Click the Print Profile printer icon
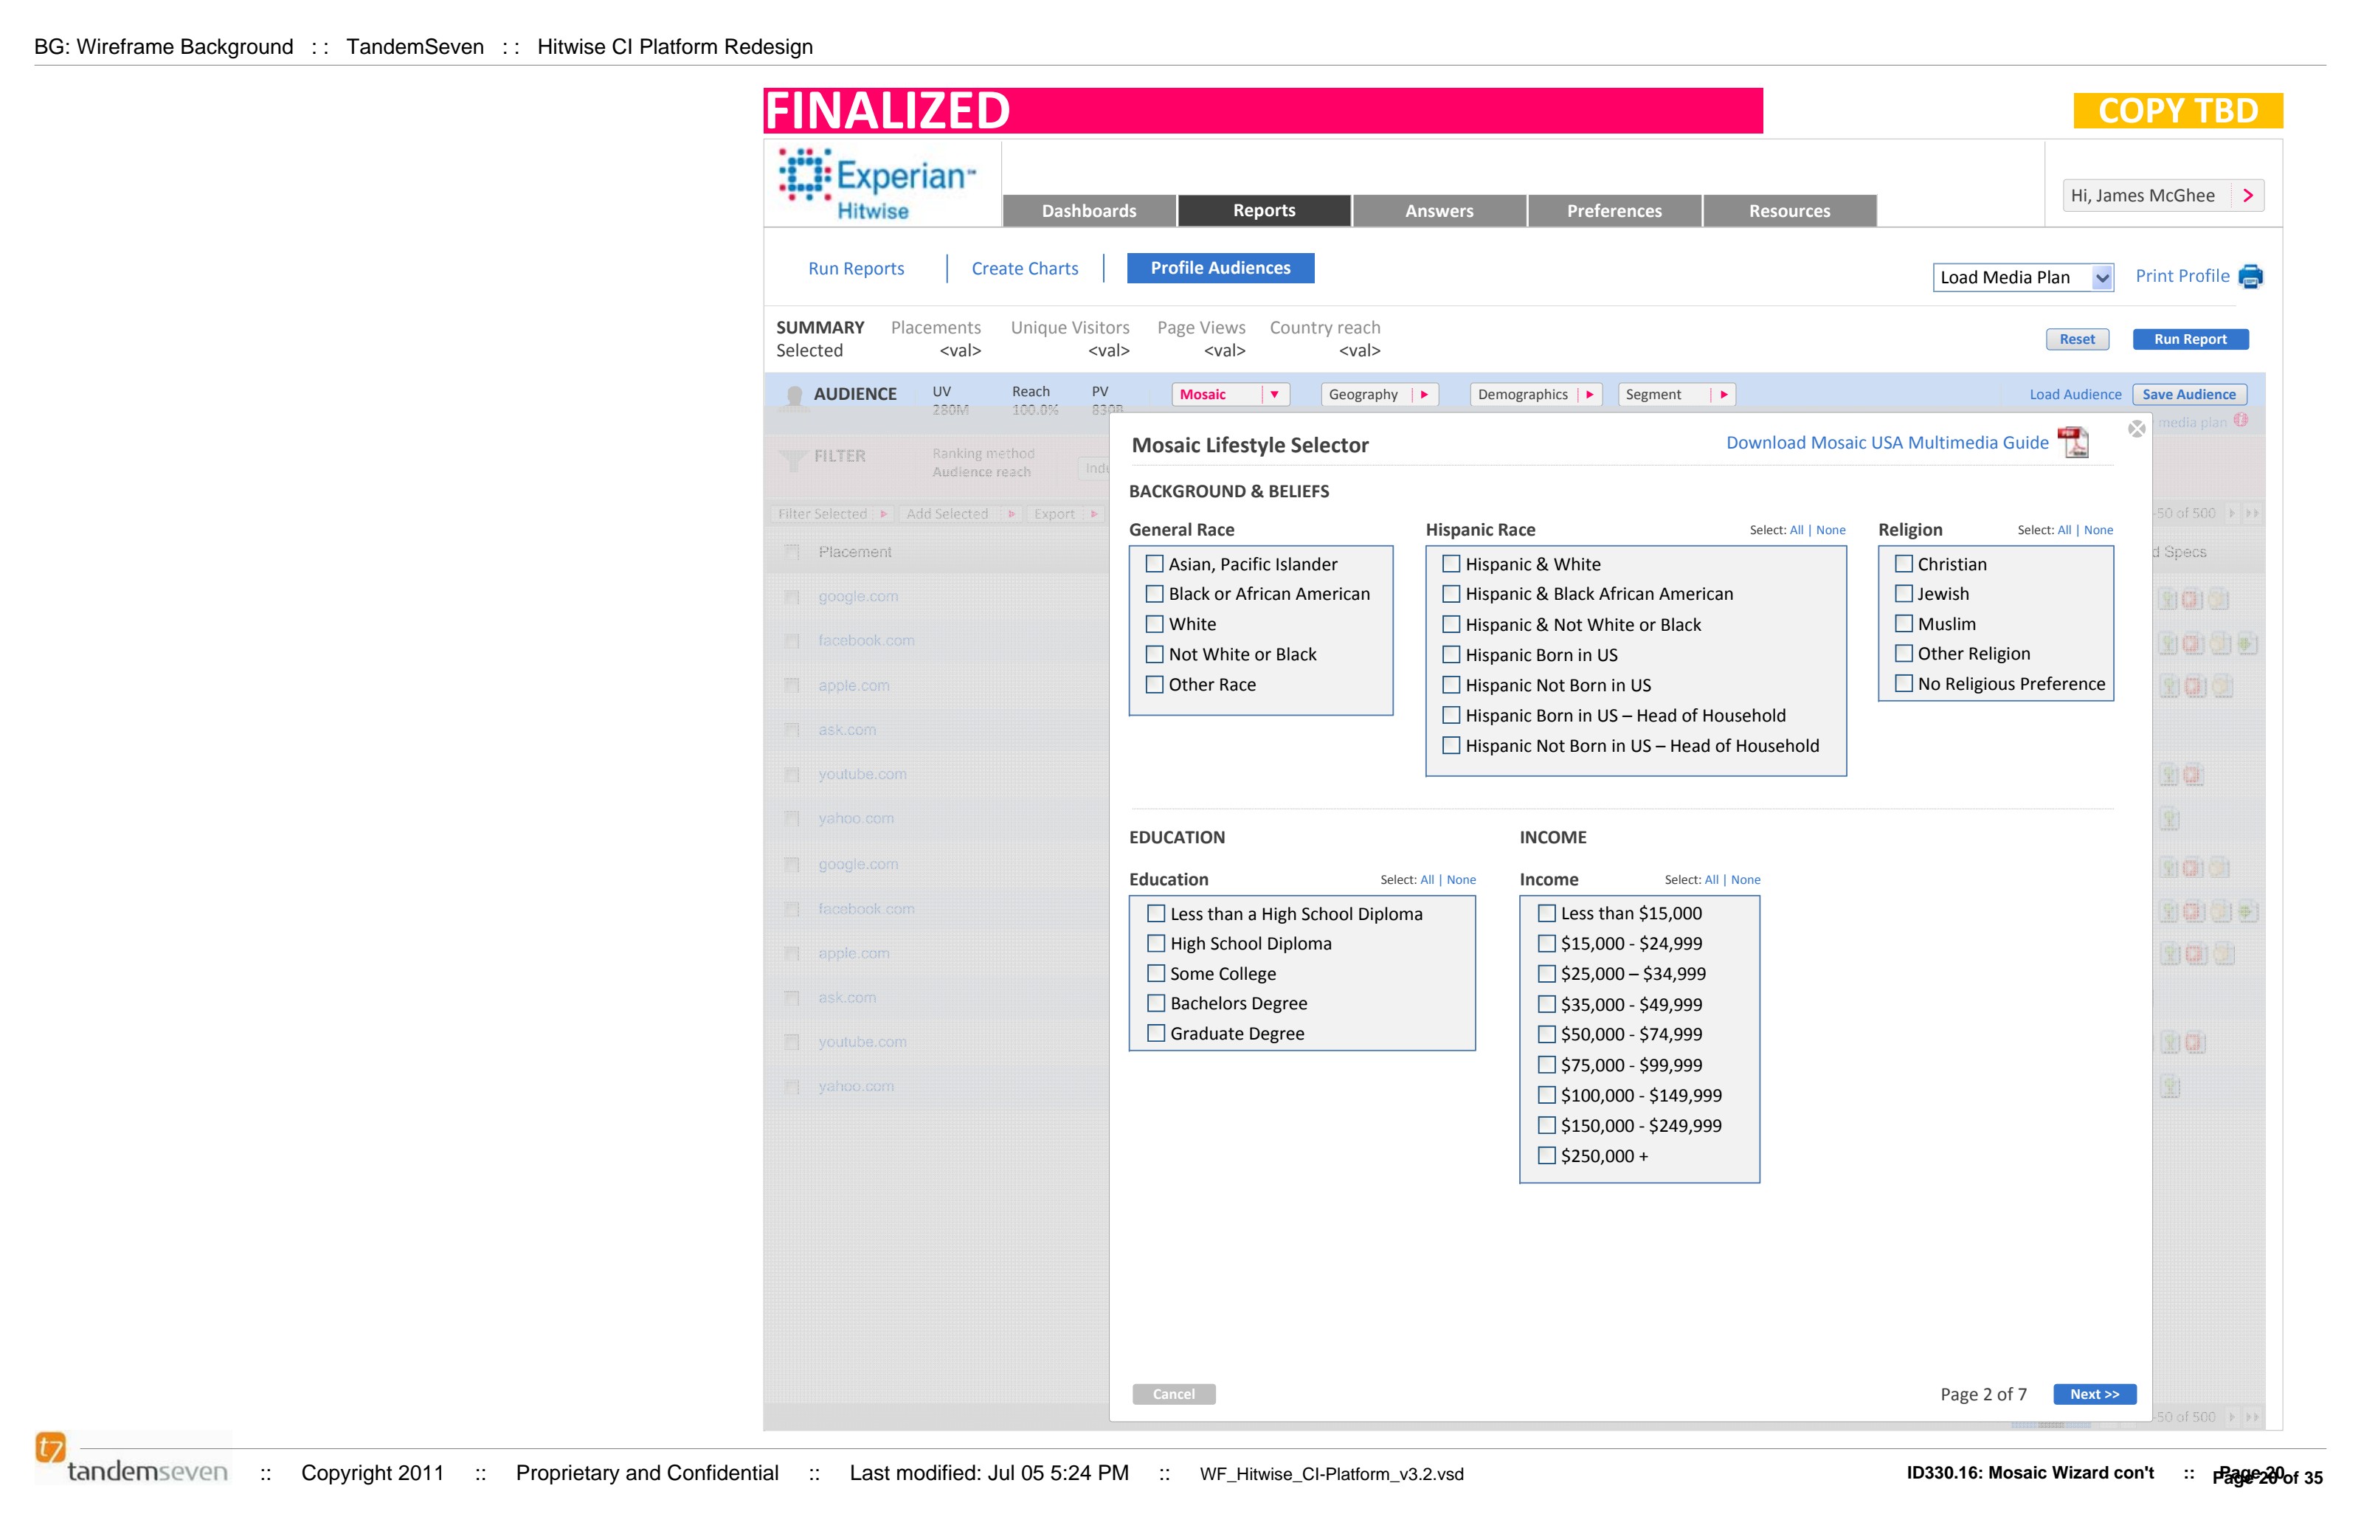This screenshot has height=1528, width=2361. point(2250,277)
